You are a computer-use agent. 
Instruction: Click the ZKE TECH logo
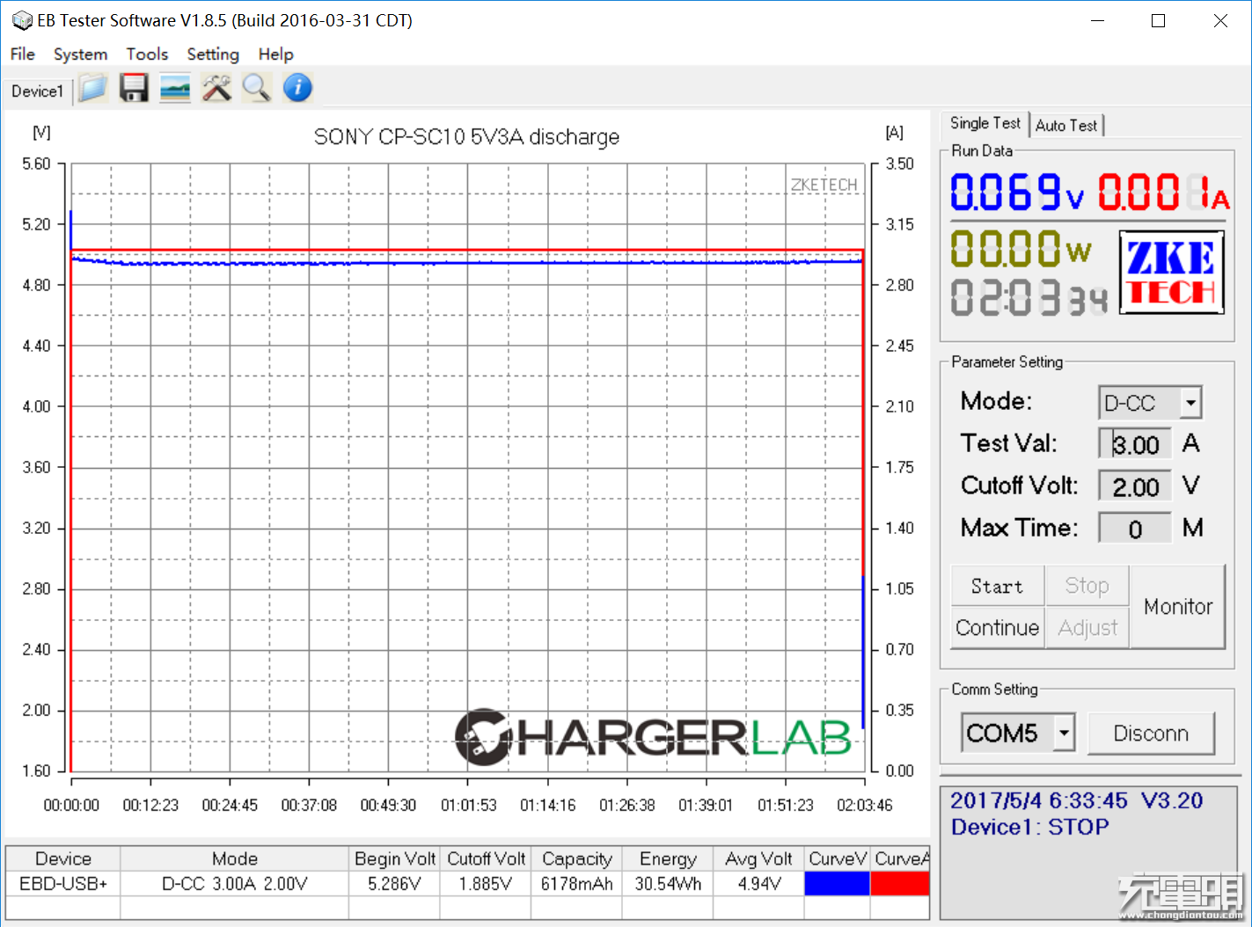1172,273
